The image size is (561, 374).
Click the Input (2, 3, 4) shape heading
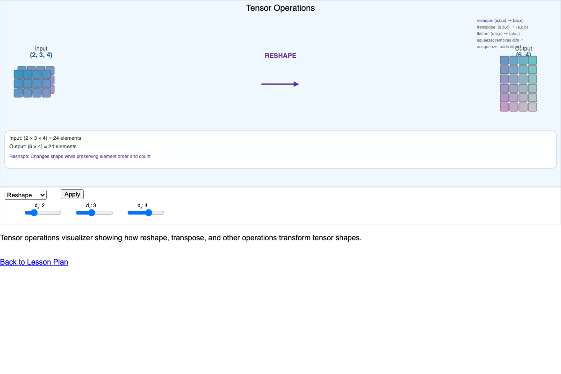tap(41, 51)
